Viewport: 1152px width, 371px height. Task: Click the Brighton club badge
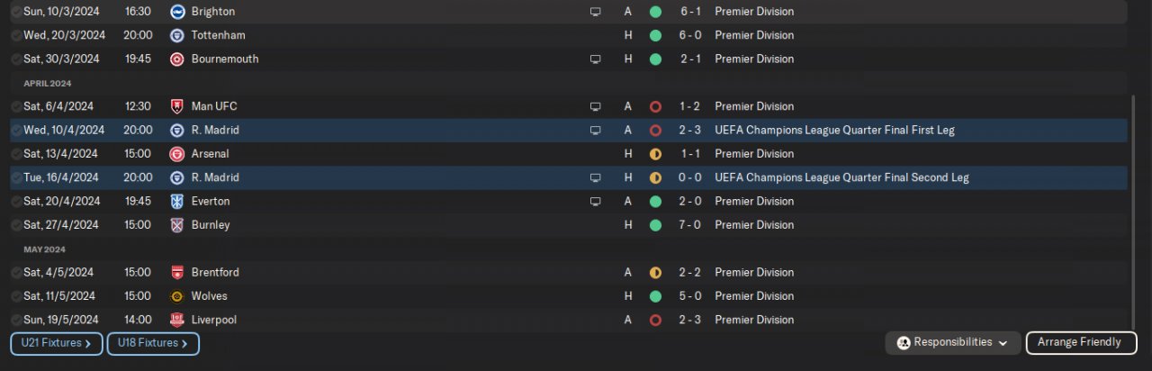(x=176, y=12)
